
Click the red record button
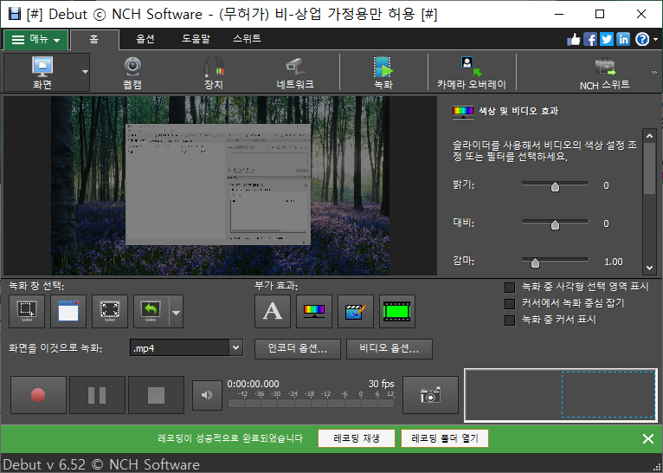(x=37, y=395)
